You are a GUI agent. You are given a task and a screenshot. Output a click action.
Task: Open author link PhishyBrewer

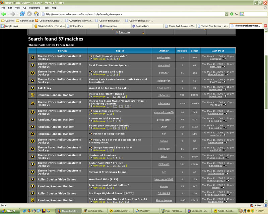164,200
